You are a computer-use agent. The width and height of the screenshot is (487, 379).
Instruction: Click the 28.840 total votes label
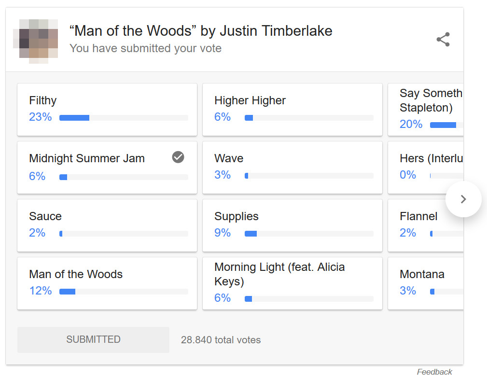tap(221, 340)
